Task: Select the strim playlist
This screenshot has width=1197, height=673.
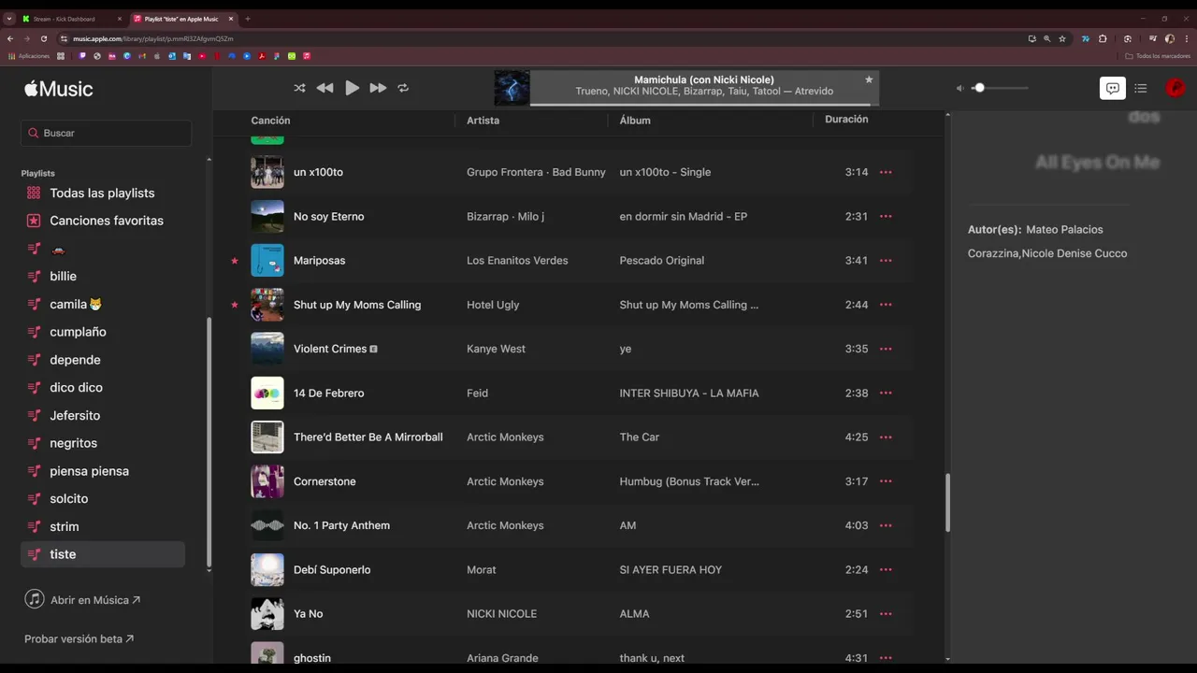Action: (x=102, y=526)
